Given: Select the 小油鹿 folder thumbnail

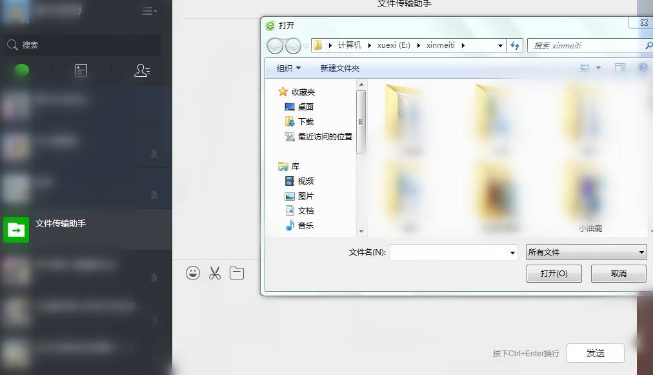Looking at the screenshot, I should (590, 194).
